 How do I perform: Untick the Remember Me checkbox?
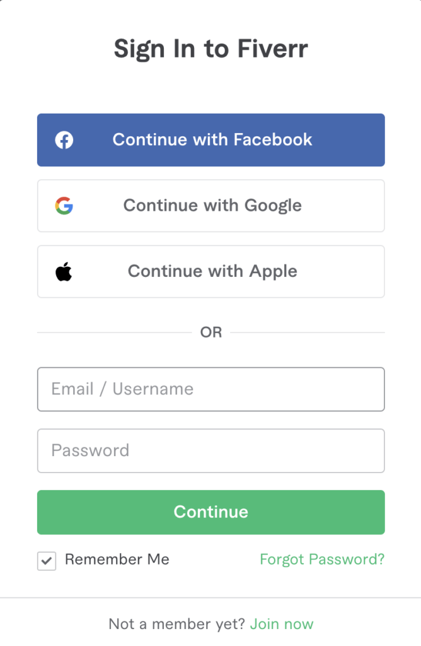click(x=47, y=561)
